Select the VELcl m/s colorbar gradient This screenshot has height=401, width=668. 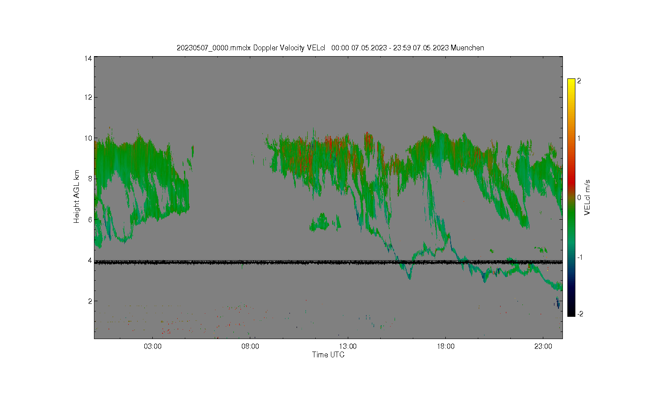(571, 197)
